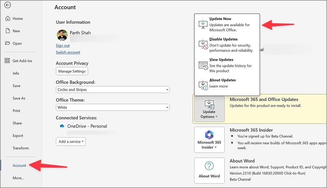
Task: Click the New label in sidebar
Action: (x=16, y=31)
